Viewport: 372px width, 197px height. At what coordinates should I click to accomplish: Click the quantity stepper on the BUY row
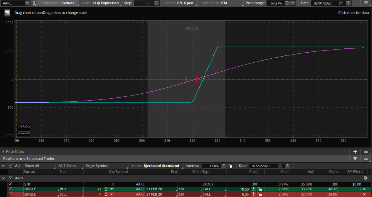click(x=106, y=189)
